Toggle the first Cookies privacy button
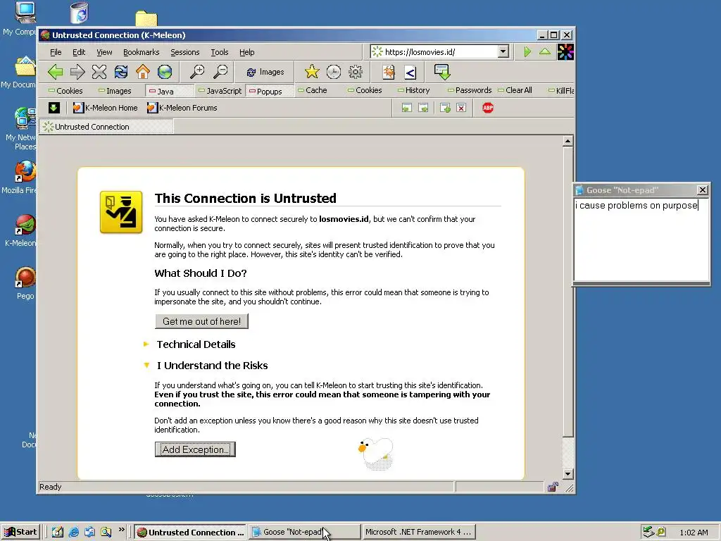Viewport: 721px width, 541px height. (x=65, y=91)
